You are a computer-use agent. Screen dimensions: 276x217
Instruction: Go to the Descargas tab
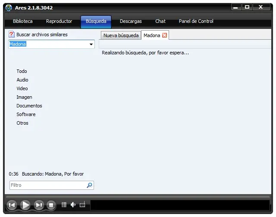tap(131, 21)
